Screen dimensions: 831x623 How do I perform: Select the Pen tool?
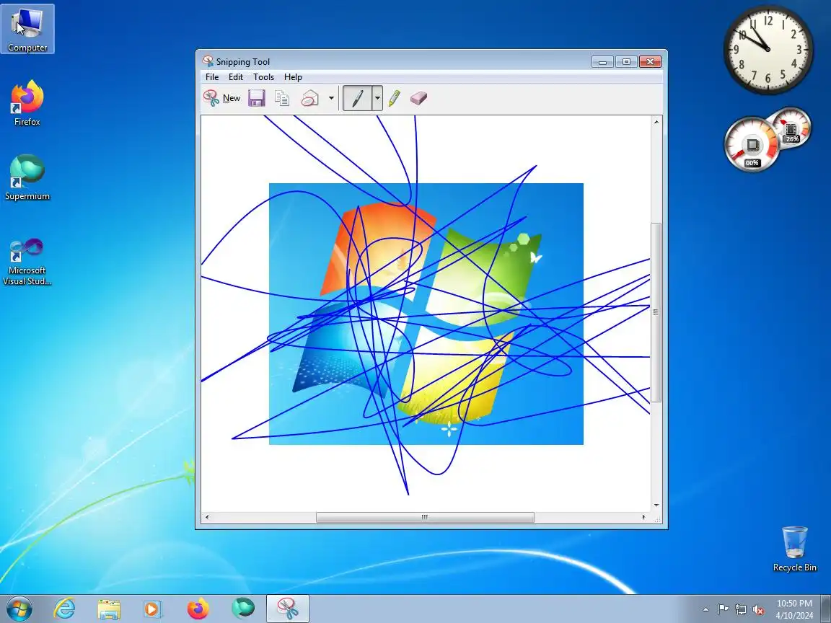coord(357,98)
